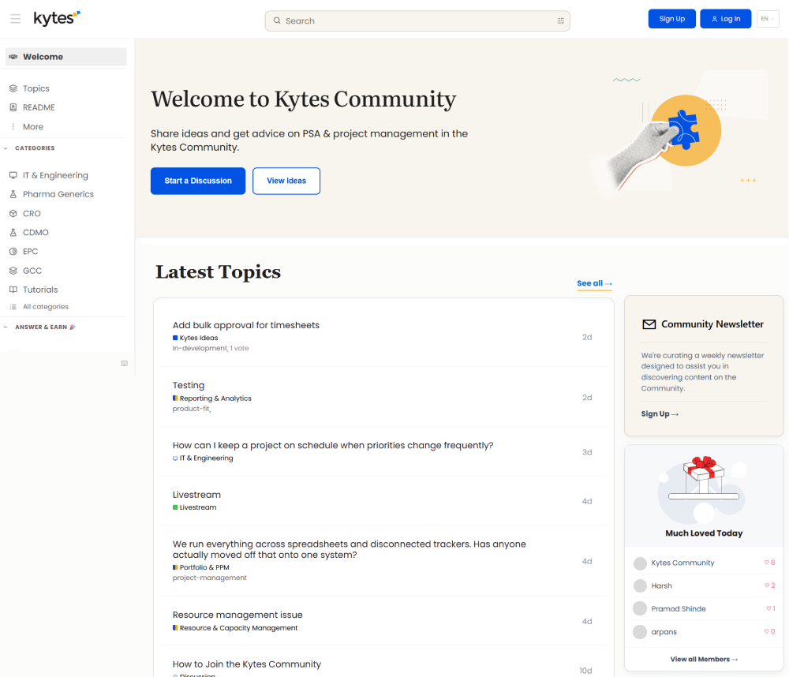Open the GCC category

point(32,271)
